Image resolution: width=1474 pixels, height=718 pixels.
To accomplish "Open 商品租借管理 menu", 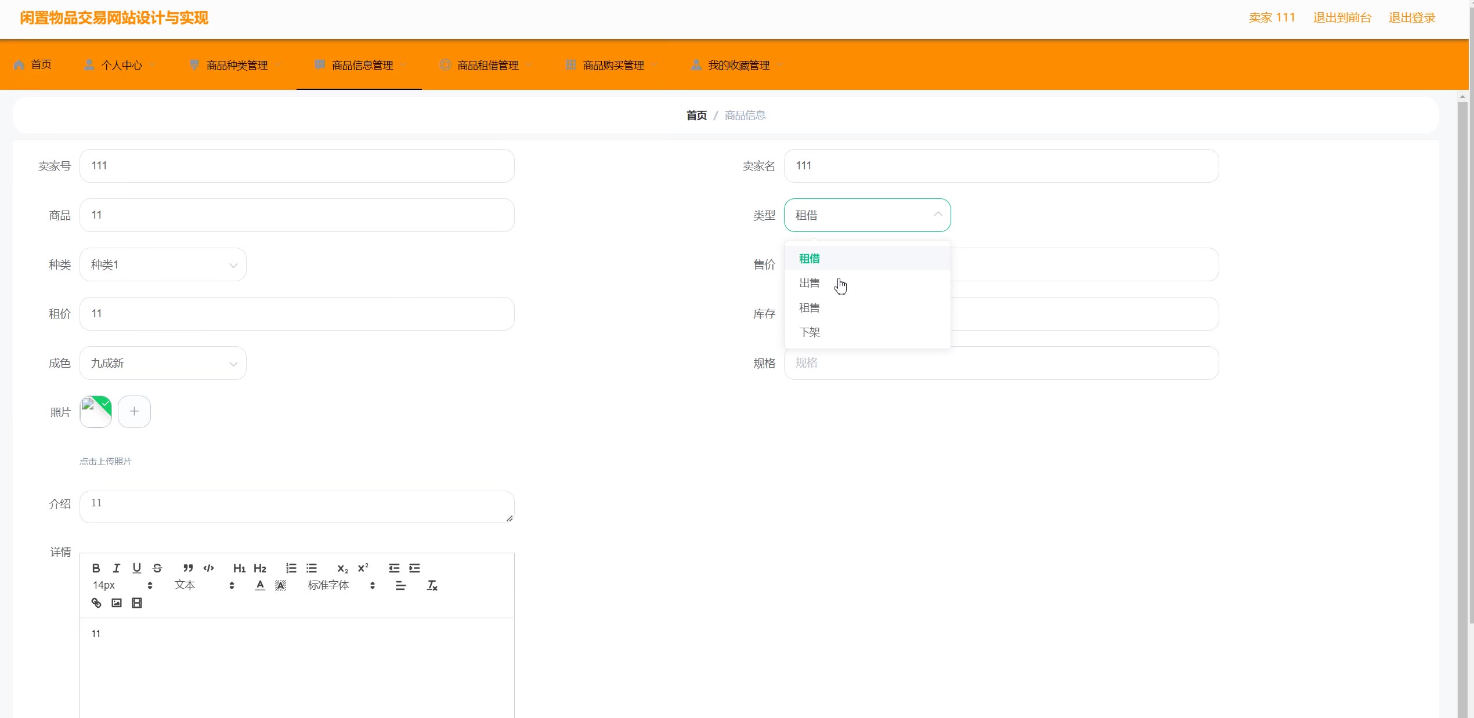I will click(486, 66).
